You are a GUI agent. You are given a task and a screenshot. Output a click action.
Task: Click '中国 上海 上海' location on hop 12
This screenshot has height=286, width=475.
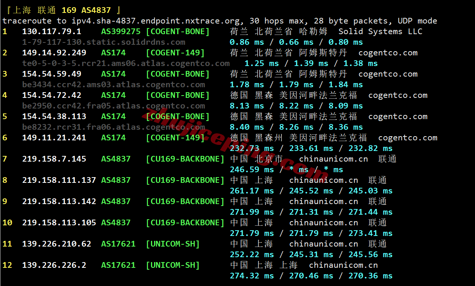tap(264, 265)
